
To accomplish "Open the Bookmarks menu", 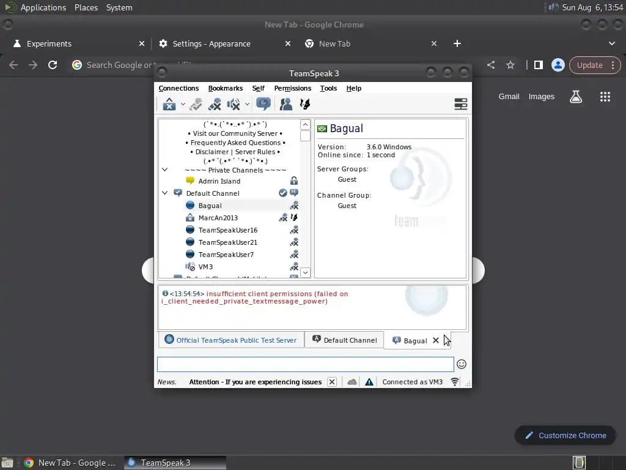I will tap(226, 88).
